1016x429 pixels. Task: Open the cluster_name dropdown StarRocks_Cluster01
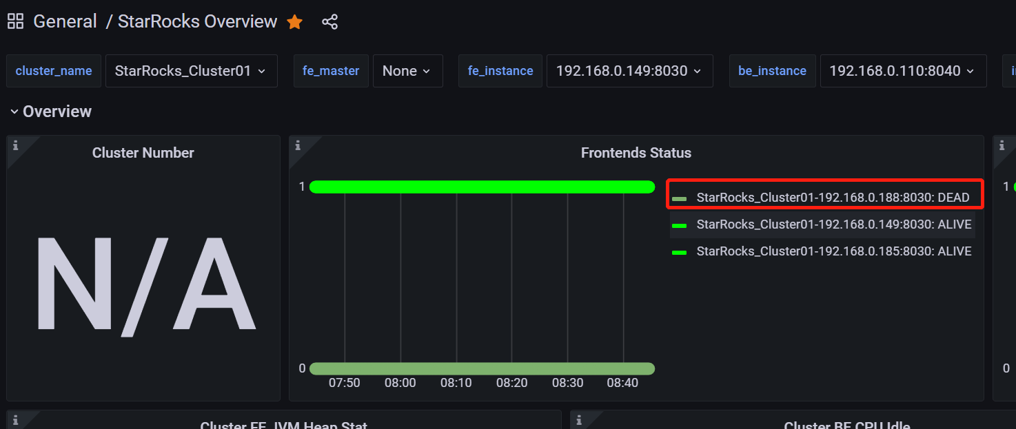[x=192, y=71]
